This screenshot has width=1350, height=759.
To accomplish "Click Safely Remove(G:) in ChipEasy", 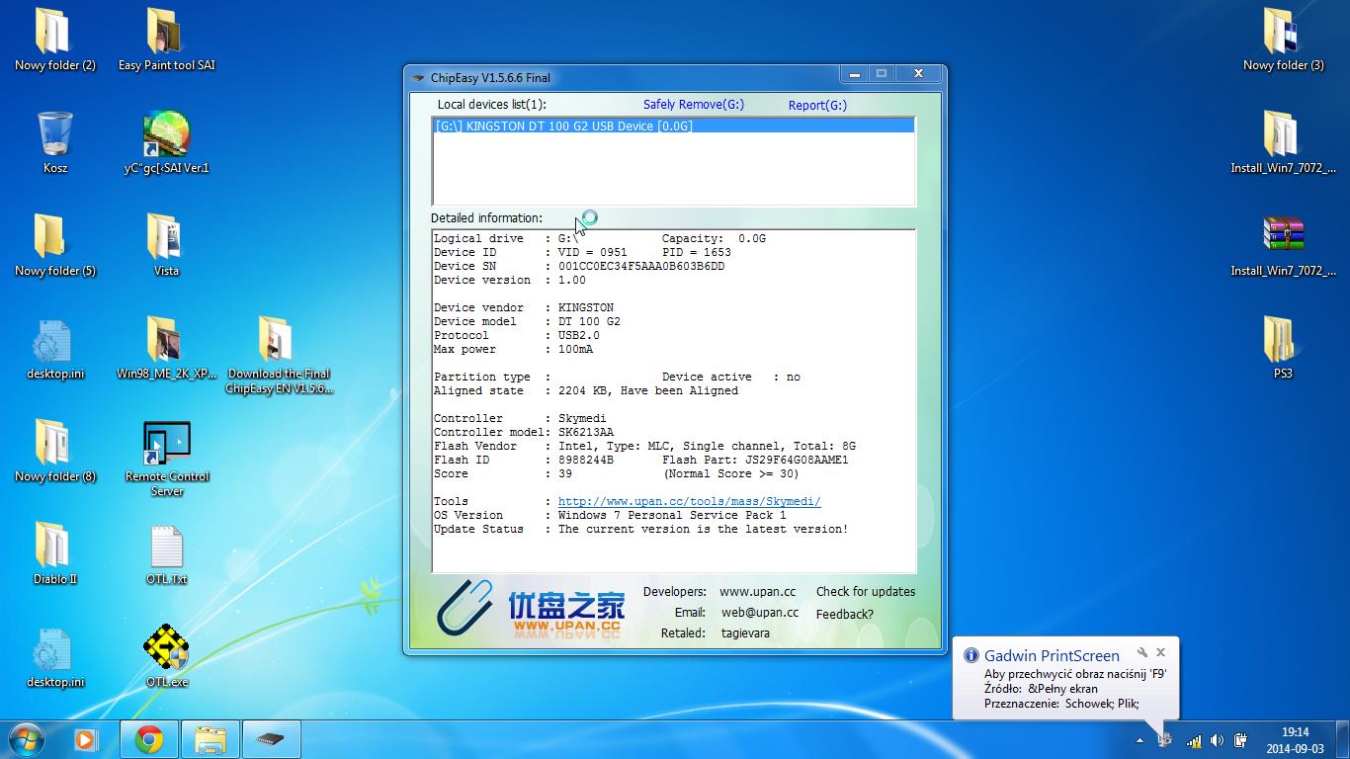I will 694,105.
